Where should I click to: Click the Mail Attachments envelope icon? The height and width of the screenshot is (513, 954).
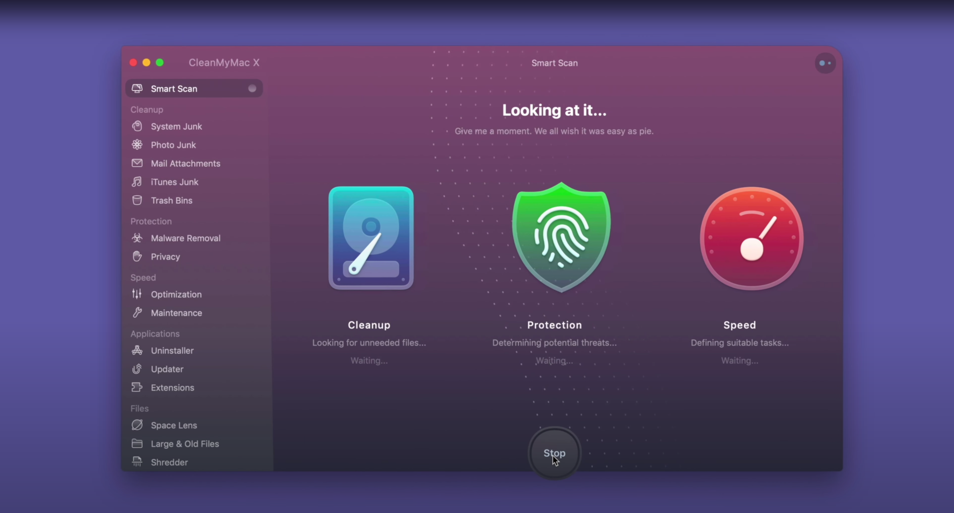point(137,163)
